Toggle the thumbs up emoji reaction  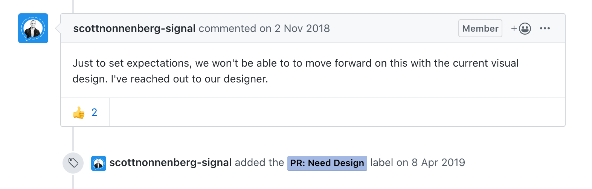[x=79, y=113]
